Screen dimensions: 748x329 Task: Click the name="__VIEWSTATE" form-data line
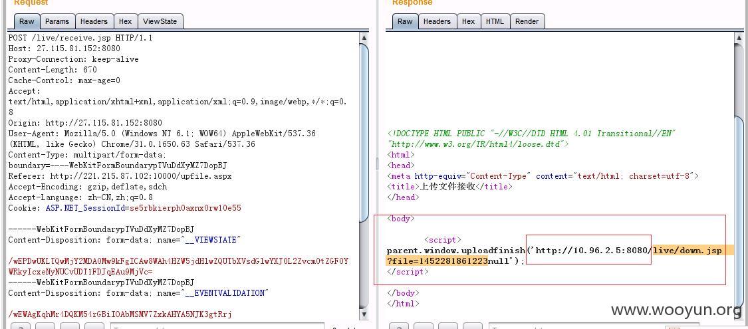click(124, 240)
